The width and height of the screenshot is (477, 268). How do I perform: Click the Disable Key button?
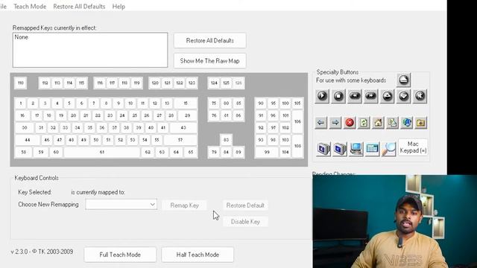pyautogui.click(x=245, y=222)
